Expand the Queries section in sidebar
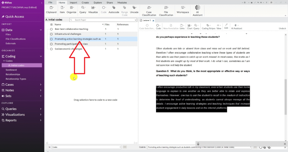288x152 pixels. coord(41,109)
